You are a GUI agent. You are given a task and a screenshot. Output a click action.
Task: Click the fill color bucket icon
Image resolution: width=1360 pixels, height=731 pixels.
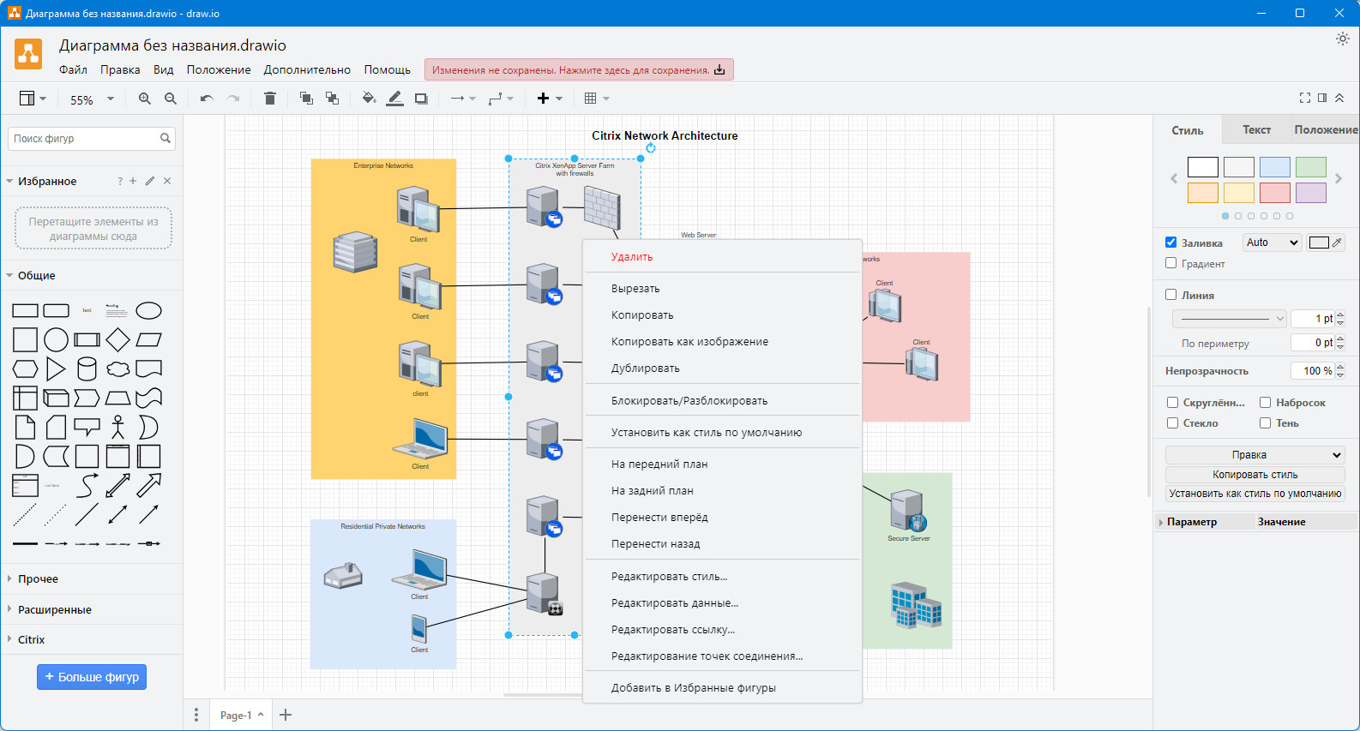(369, 99)
